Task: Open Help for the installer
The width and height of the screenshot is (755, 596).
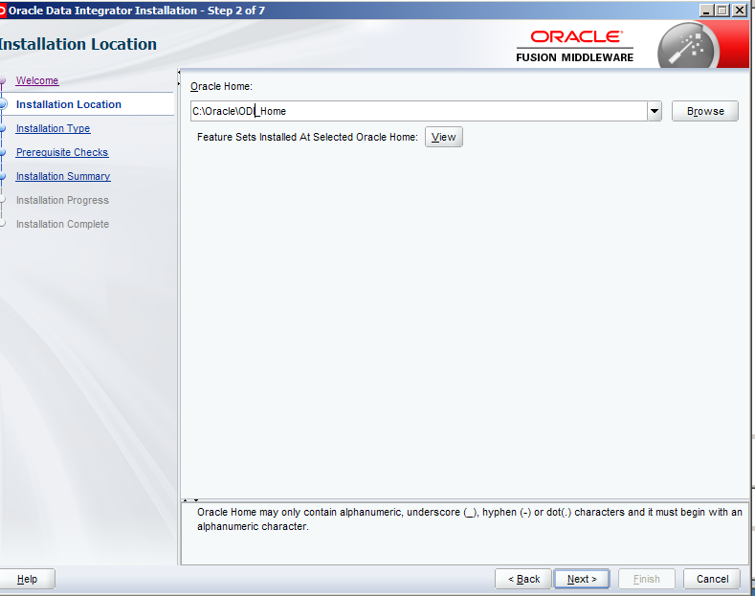Action: (x=27, y=579)
